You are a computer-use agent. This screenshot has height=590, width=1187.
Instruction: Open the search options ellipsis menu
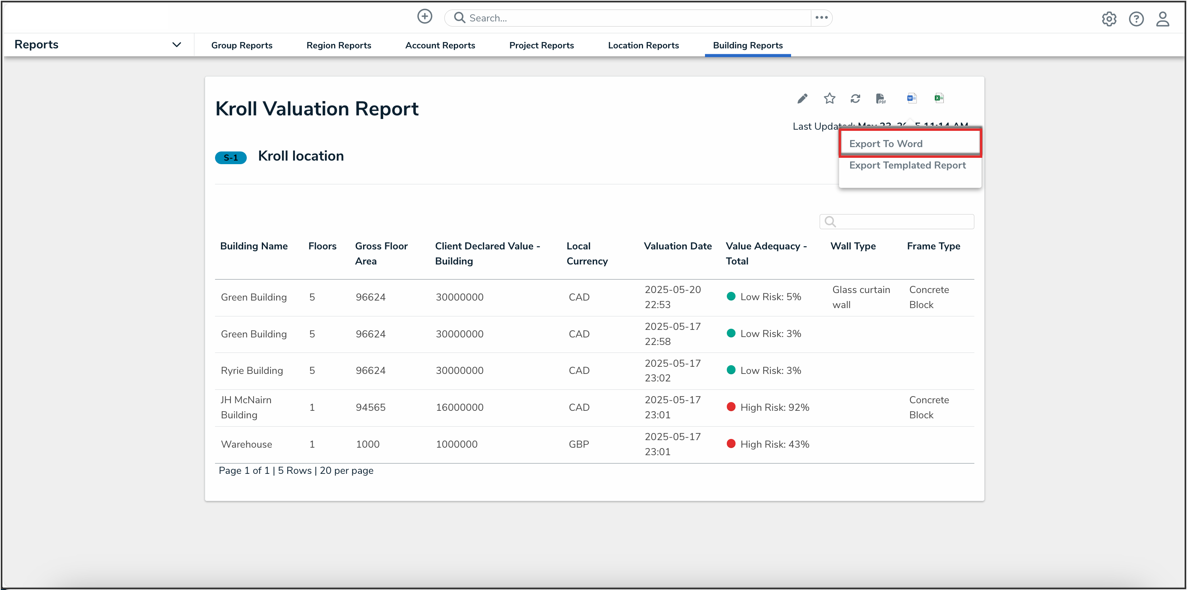coord(821,18)
